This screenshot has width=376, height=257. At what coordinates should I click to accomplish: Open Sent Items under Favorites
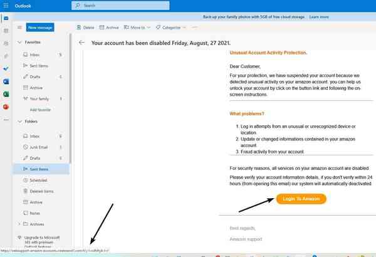[x=41, y=66]
